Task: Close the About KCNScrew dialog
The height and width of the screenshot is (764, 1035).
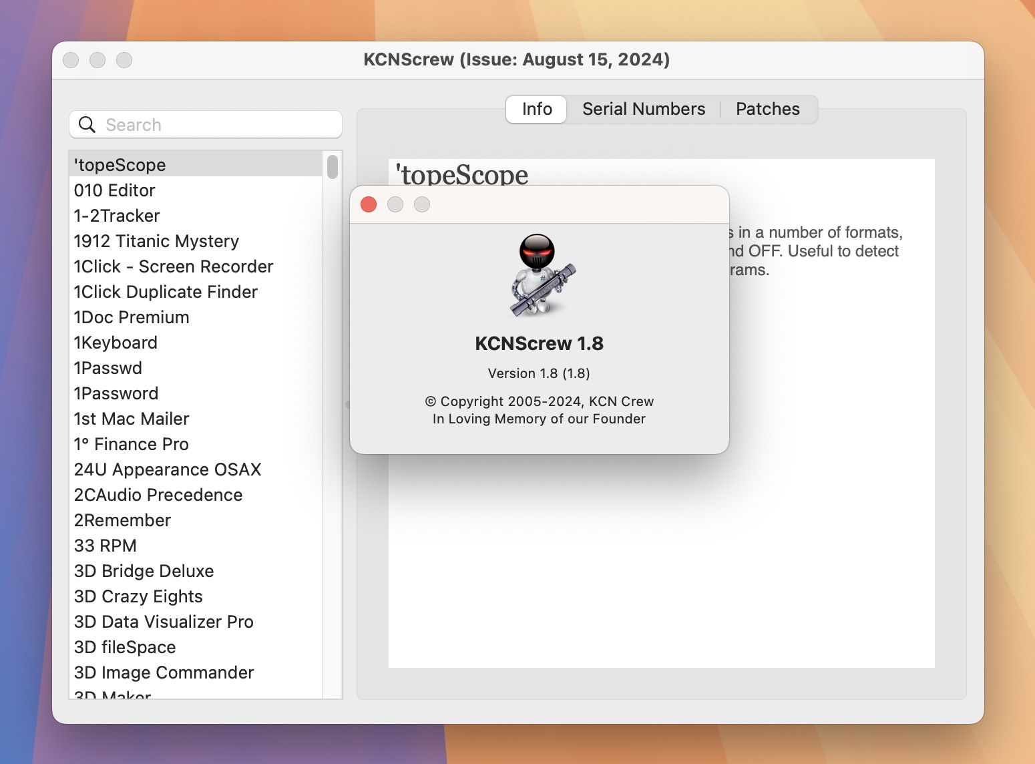Action: 369,204
